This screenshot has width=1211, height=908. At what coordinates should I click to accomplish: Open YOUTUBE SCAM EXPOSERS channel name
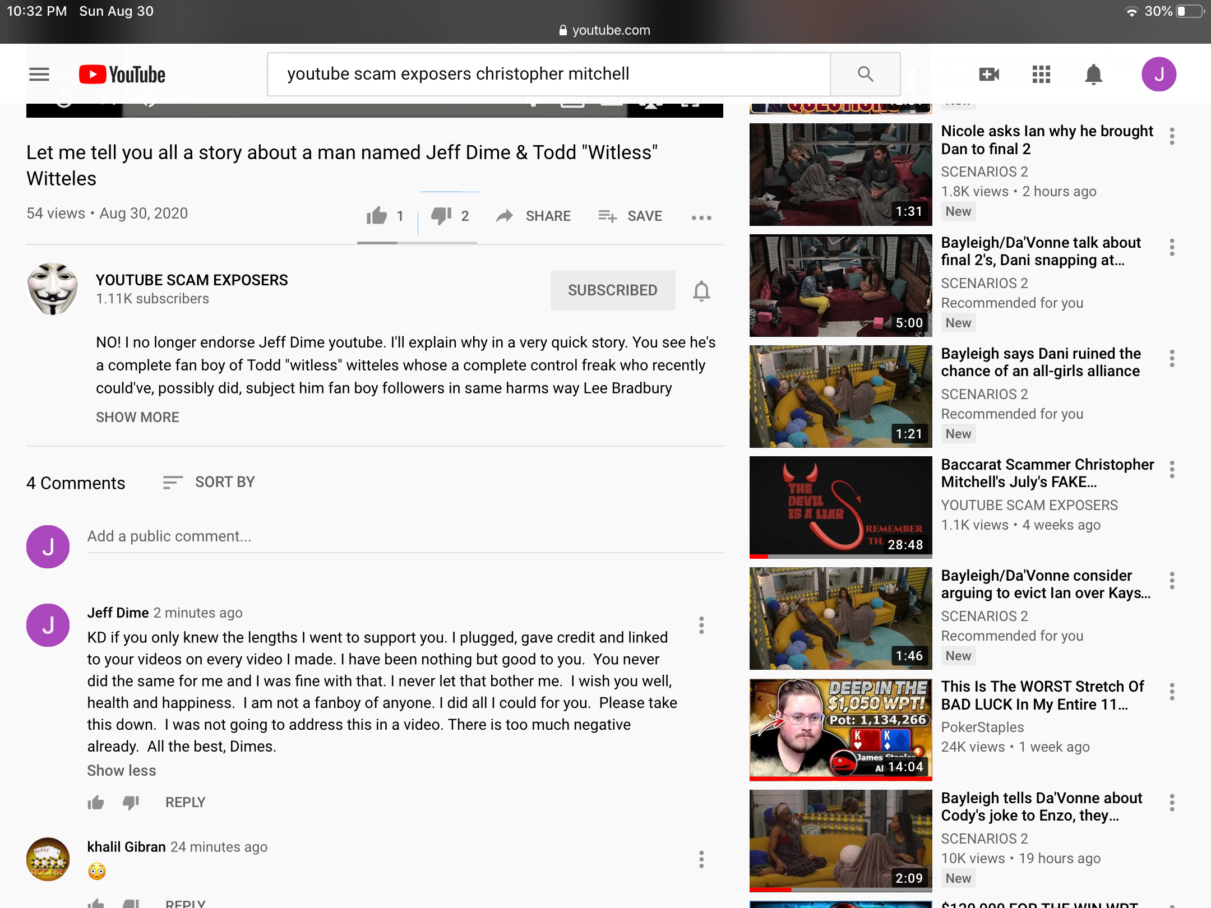click(192, 280)
